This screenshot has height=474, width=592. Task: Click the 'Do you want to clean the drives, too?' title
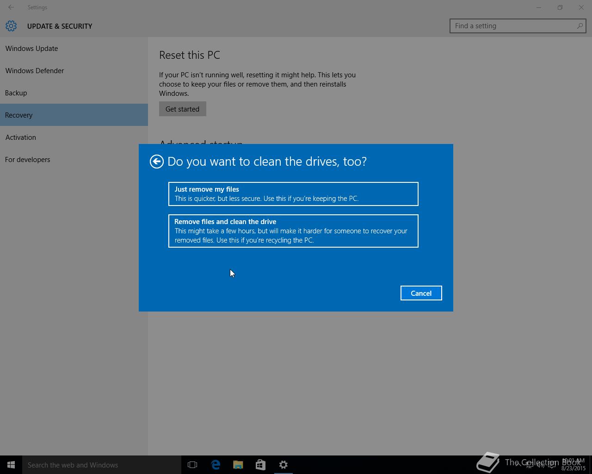pos(267,162)
